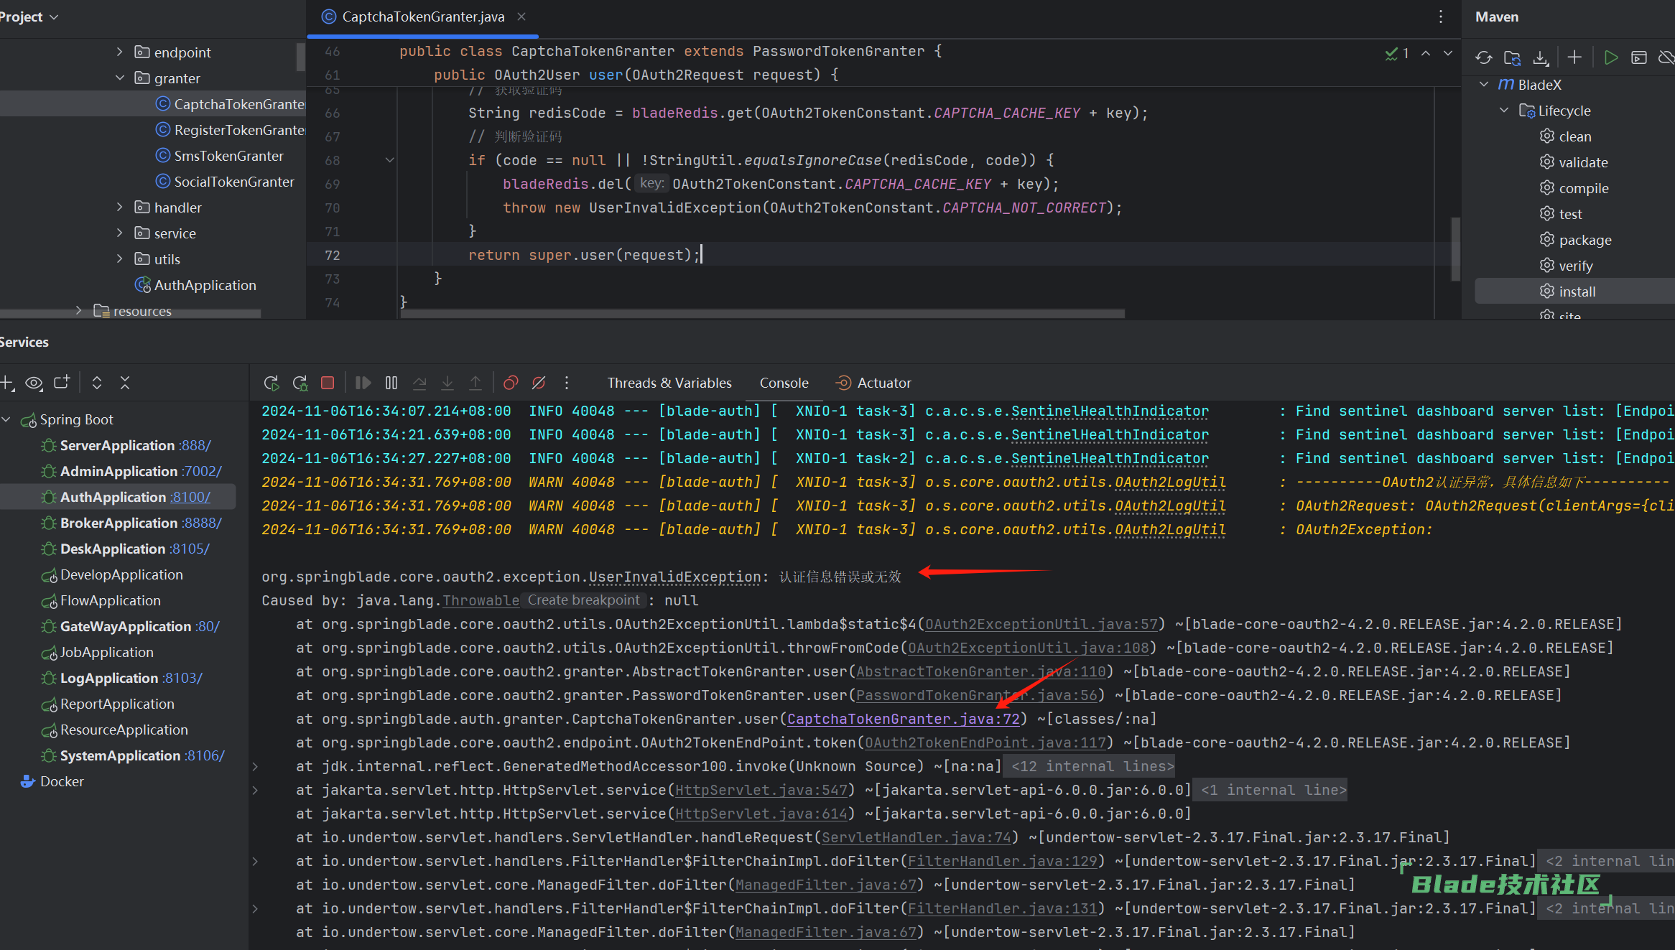Open View Breakpoints red circle icon

pyautogui.click(x=511, y=383)
